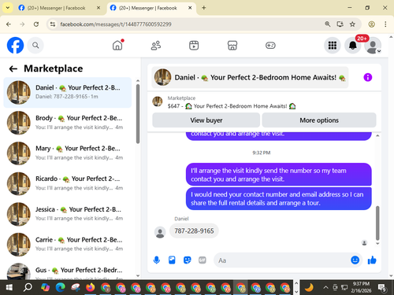Image resolution: width=394 pixels, height=295 pixels.
Task: Click the conversation list scrollbar thumb
Action: pyautogui.click(x=138, y=113)
